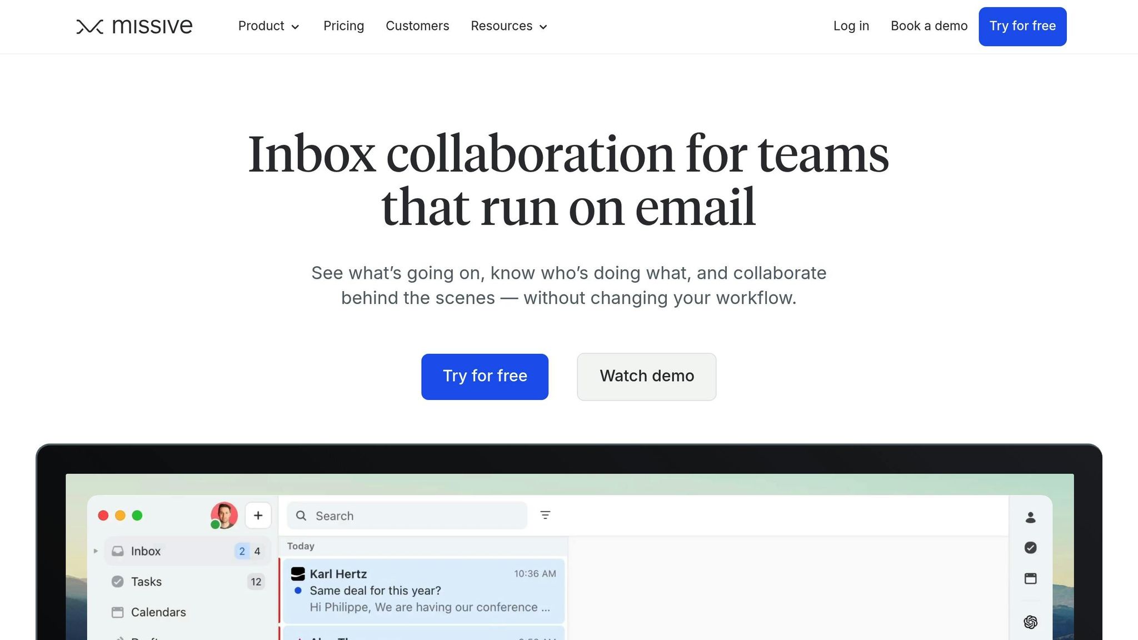Click the filter icon beside Search
Image resolution: width=1138 pixels, height=640 pixels.
pyautogui.click(x=545, y=515)
